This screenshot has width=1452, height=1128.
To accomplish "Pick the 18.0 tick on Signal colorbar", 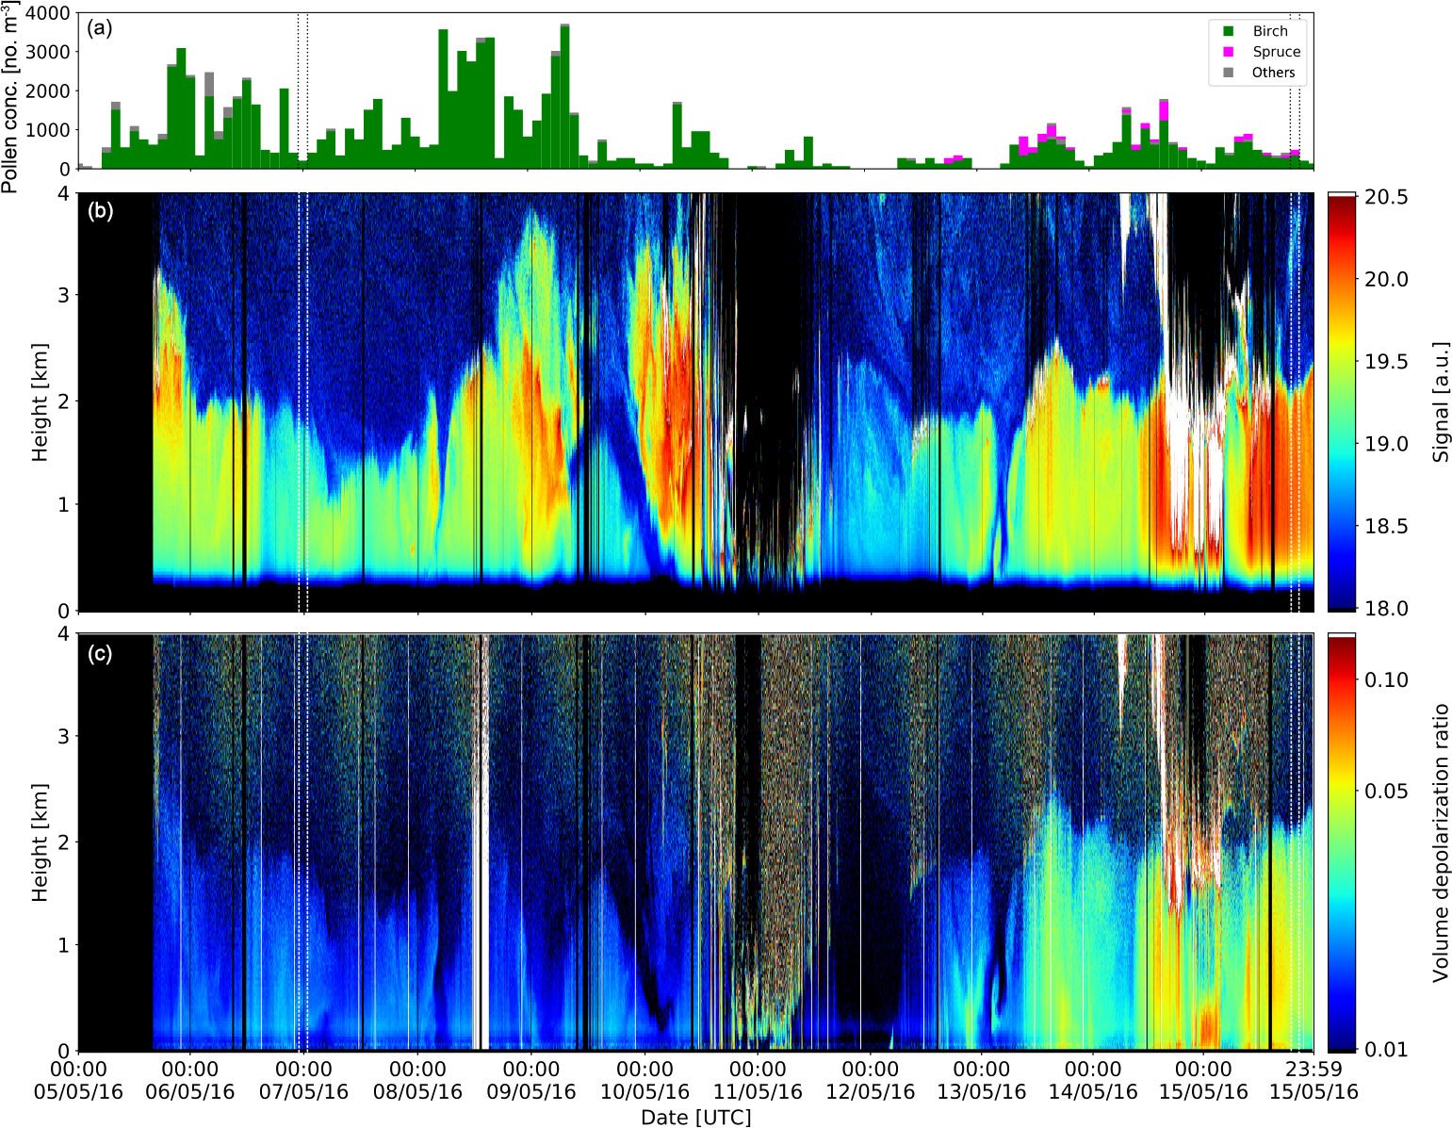I will pyautogui.click(x=1387, y=609).
